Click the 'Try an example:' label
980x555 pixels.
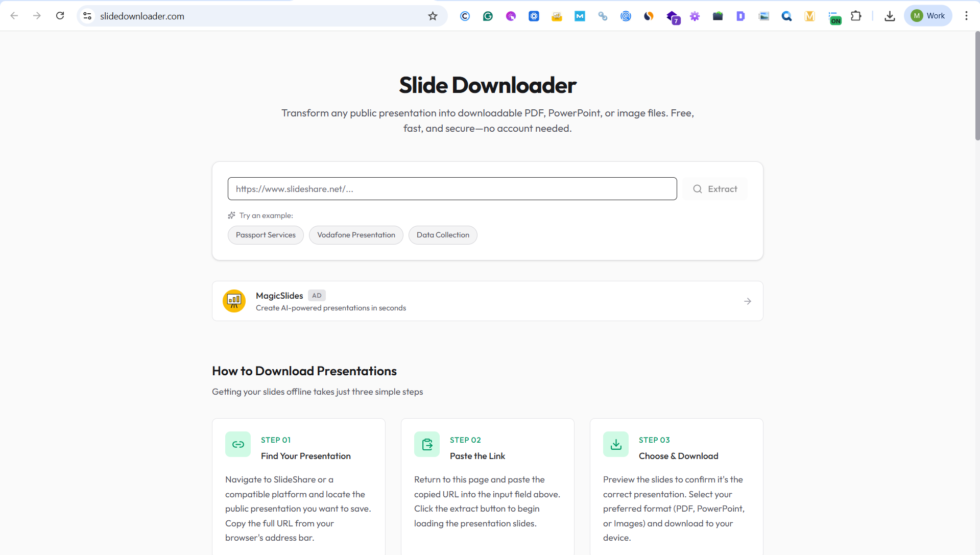(x=266, y=215)
